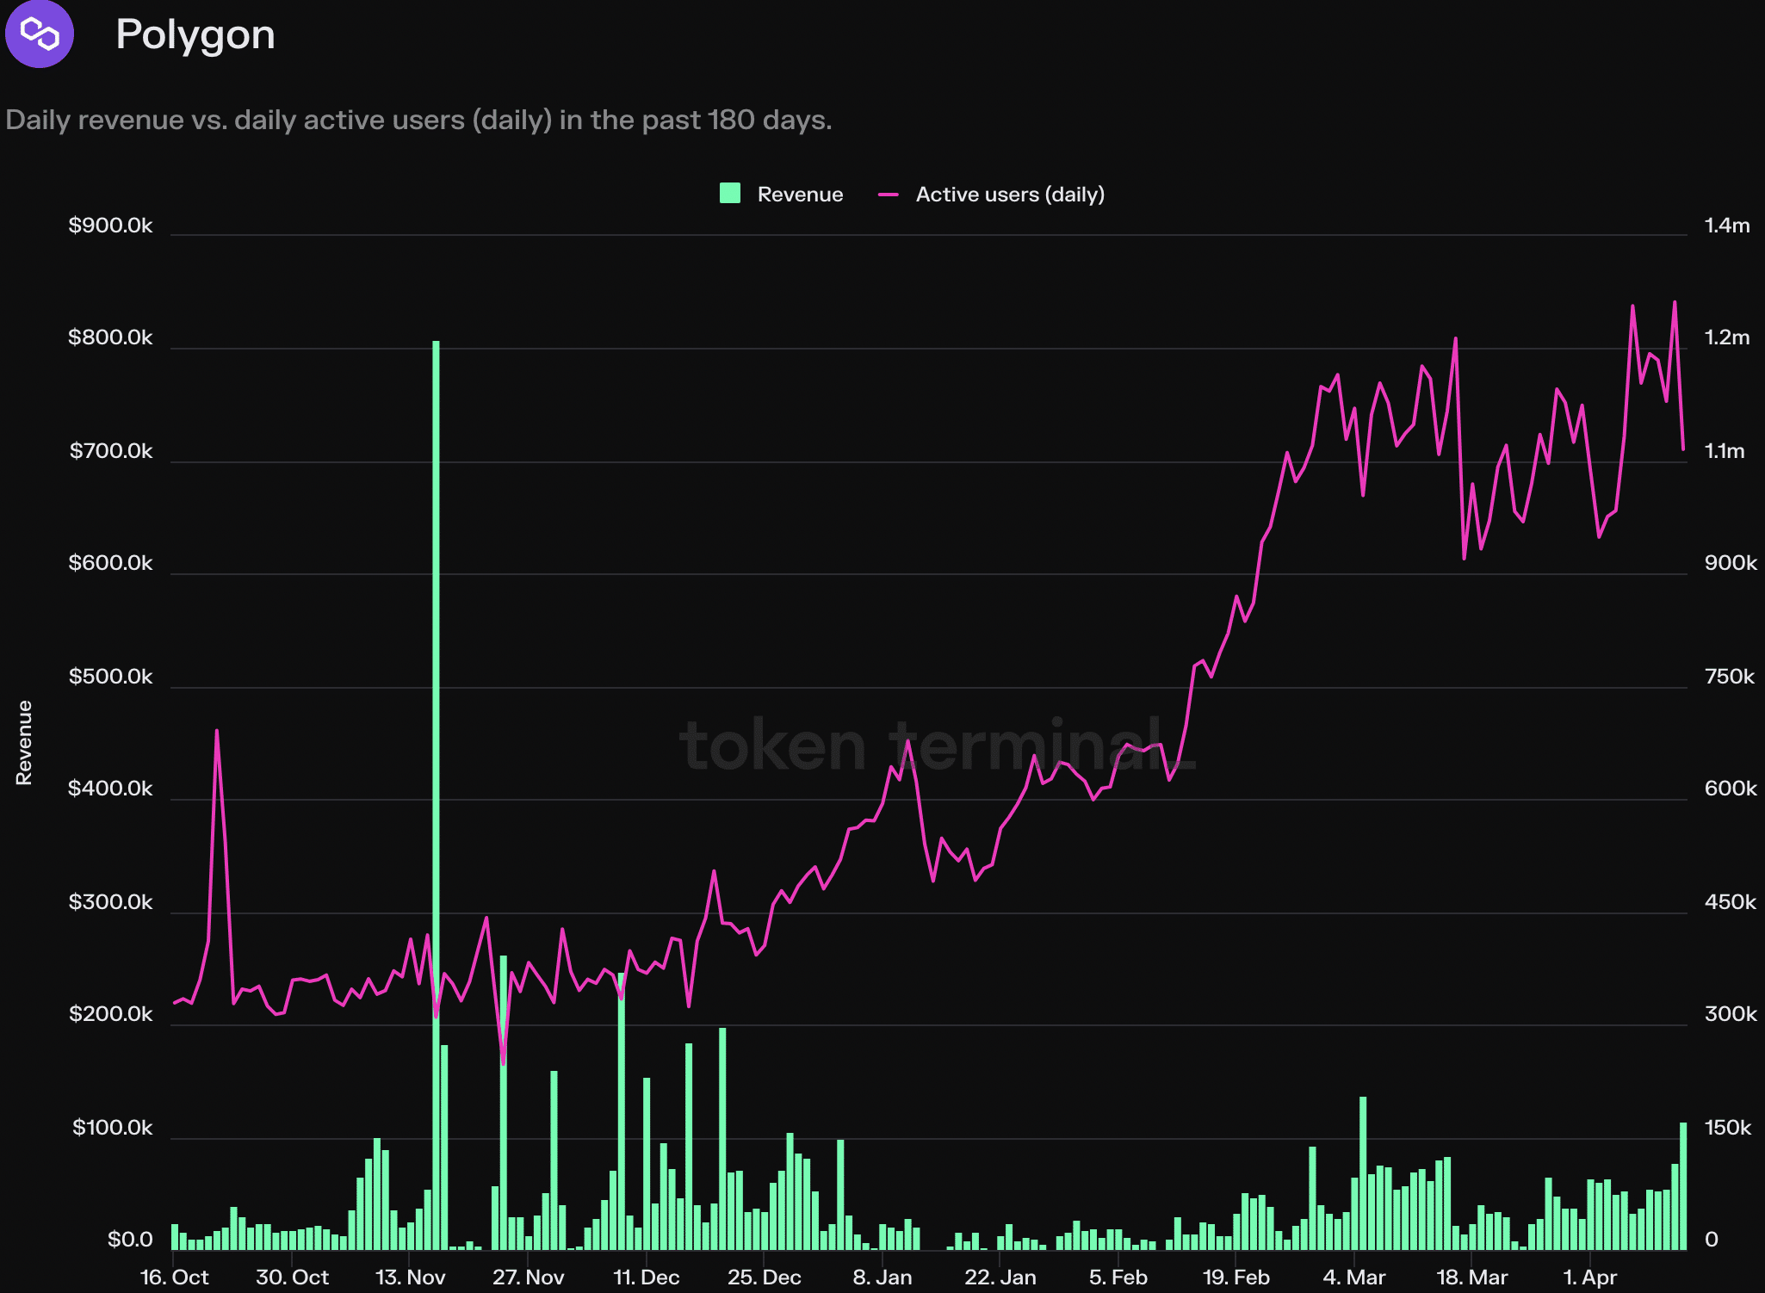This screenshot has height=1293, width=1765.
Task: Click the $200.0k left axis label
Action: point(110,1014)
